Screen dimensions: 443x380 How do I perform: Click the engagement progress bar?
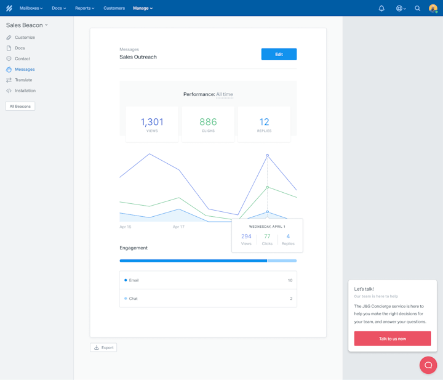[x=208, y=261]
